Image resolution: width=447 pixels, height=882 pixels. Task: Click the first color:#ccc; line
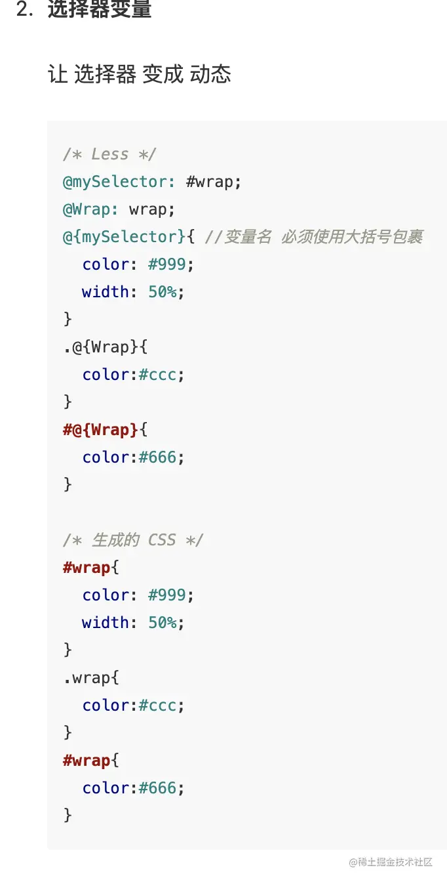coord(134,375)
